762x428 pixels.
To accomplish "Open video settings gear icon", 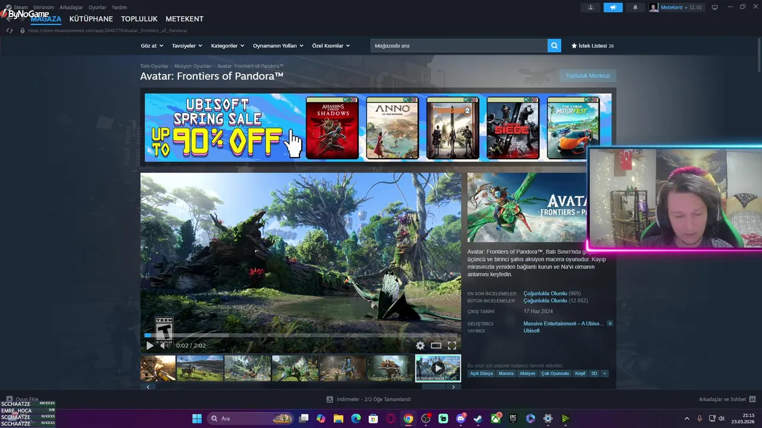I will (420, 345).
